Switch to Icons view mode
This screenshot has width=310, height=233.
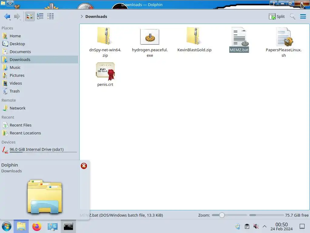pyautogui.click(x=30, y=16)
